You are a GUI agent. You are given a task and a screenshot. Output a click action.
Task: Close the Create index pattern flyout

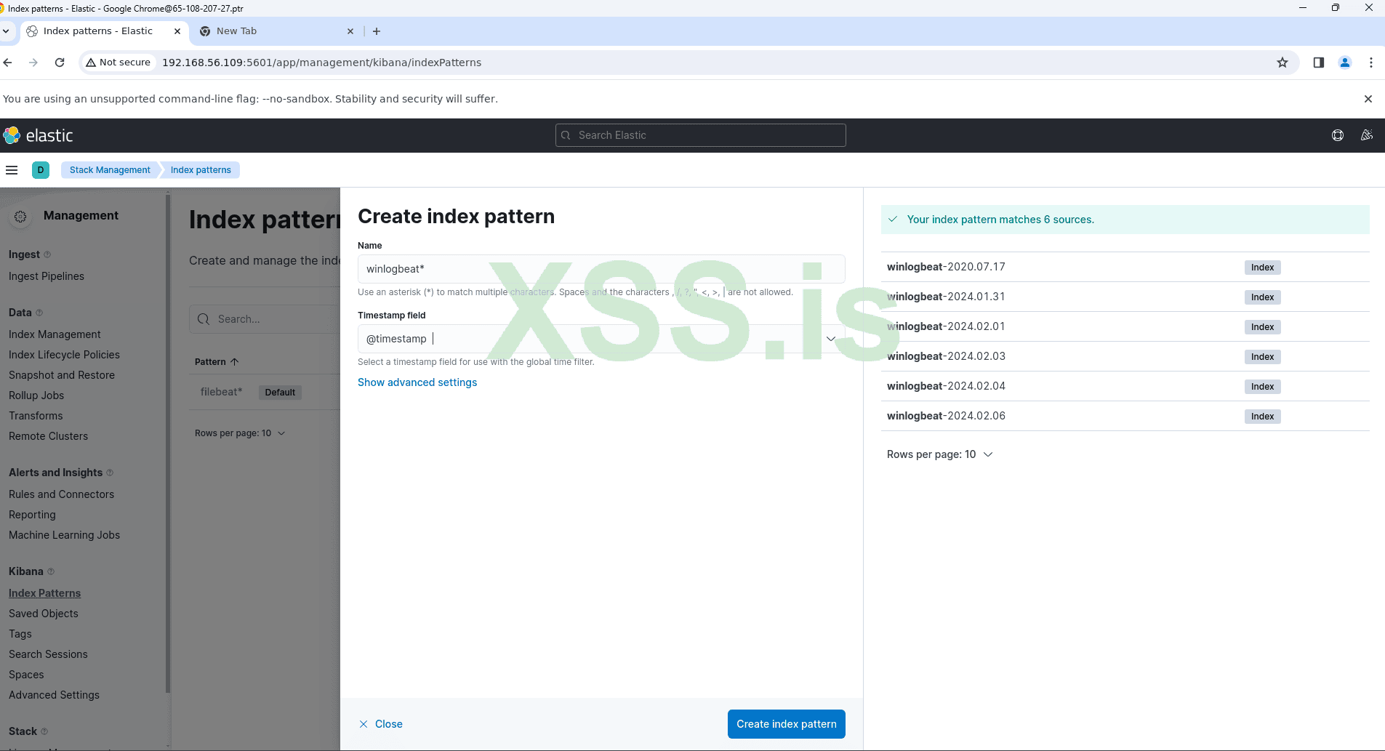[381, 724]
